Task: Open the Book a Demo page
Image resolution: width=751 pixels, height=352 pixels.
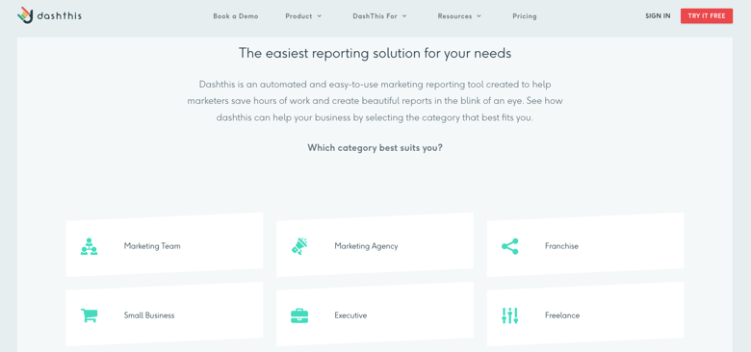Action: point(236,16)
